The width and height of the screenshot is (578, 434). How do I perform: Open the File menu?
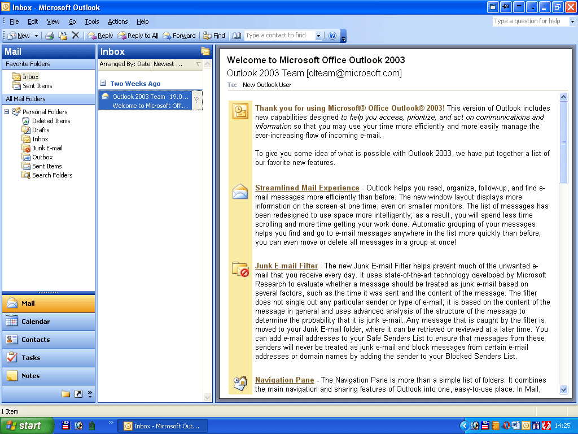(14, 21)
